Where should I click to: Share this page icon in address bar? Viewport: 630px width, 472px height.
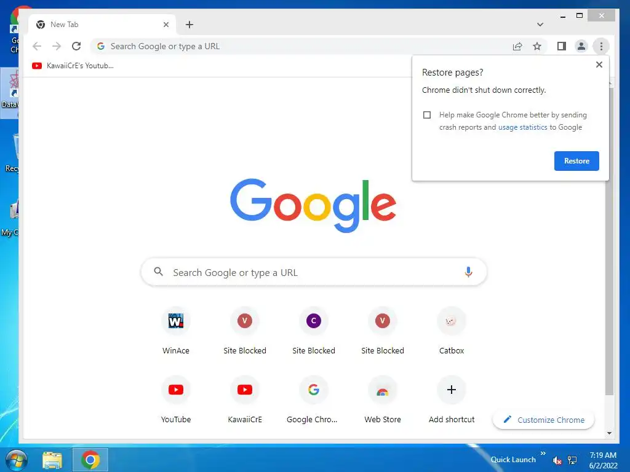517,46
